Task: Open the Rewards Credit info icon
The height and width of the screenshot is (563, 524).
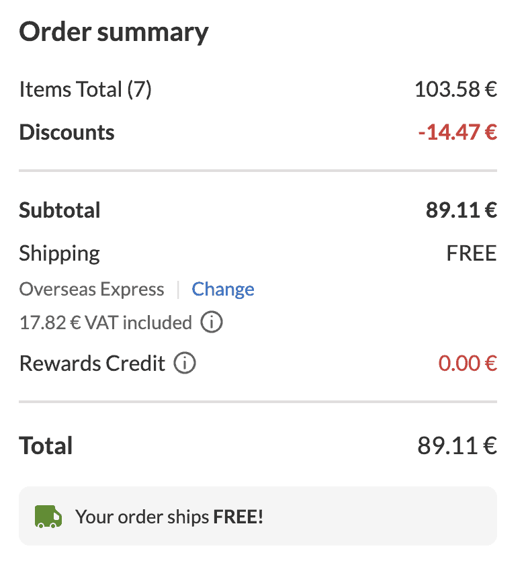Action: 185,363
